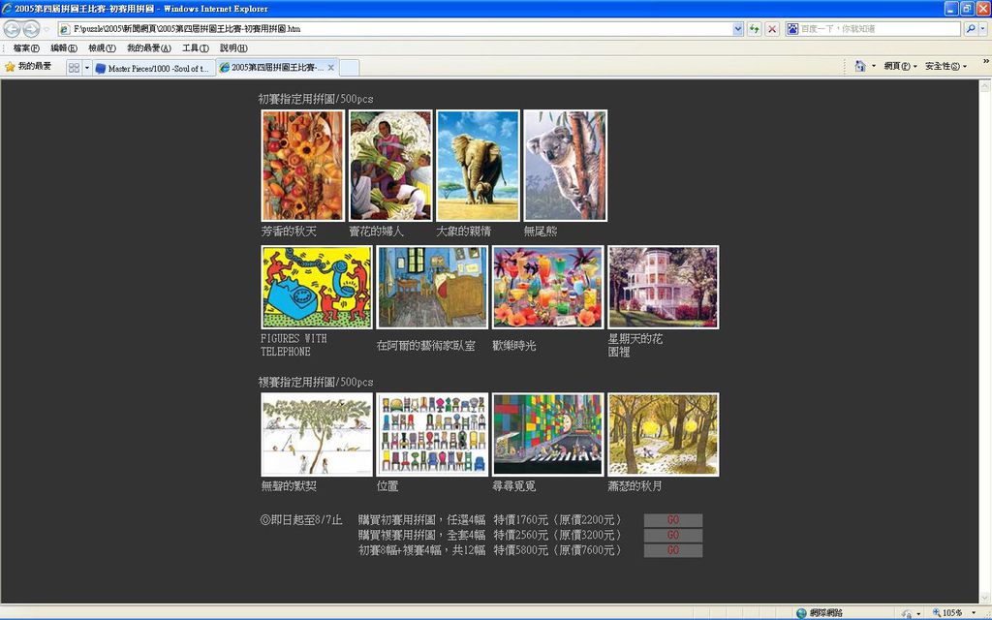Click the 大象的親情 caption text

pos(463,232)
